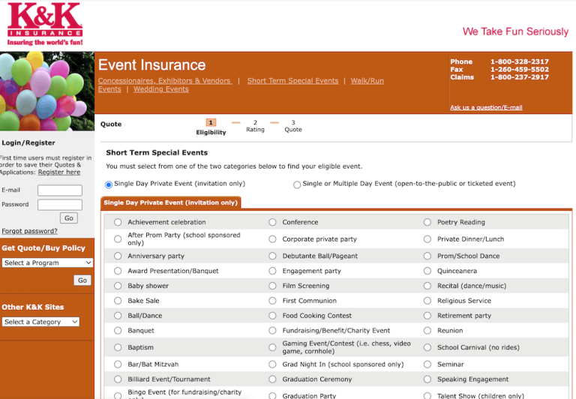576x399 pixels.
Task: Focus the Password input field
Action: 60,205
